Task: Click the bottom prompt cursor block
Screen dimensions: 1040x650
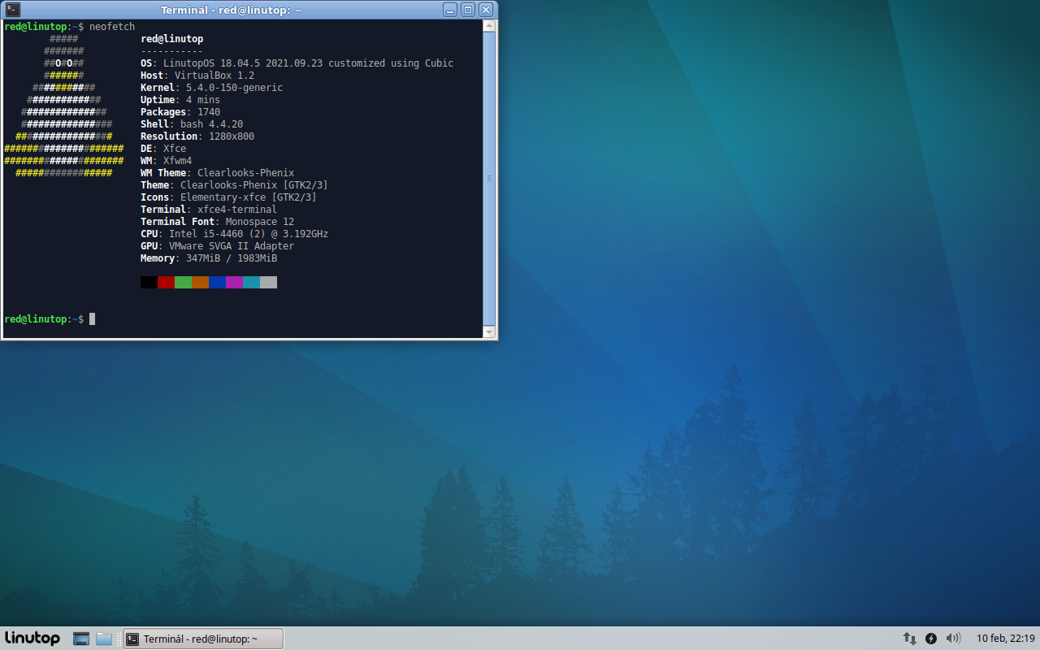Action: pyautogui.click(x=93, y=319)
